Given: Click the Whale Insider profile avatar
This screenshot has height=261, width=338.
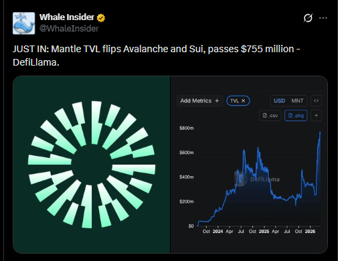Looking at the screenshot, I should click(x=23, y=23).
